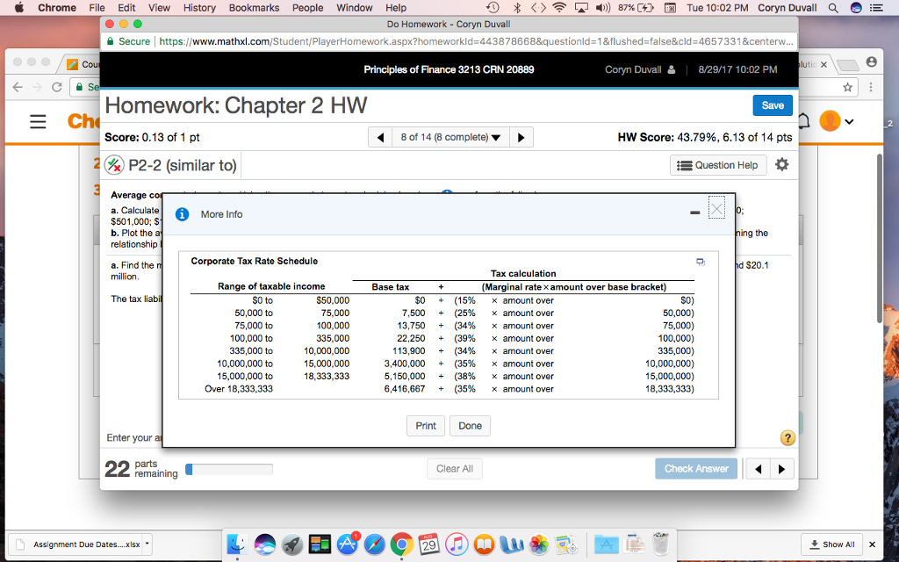Open the Applications folder in the Dock

pyautogui.click(x=607, y=544)
